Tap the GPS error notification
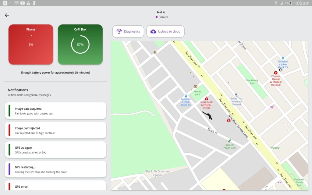This screenshot has height=195, width=312. coord(55,186)
